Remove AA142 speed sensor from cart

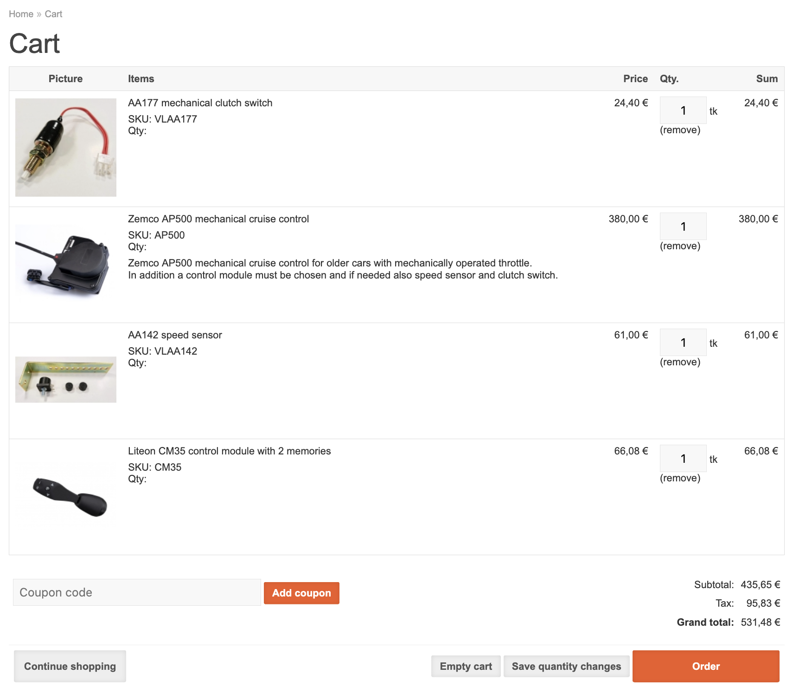680,362
